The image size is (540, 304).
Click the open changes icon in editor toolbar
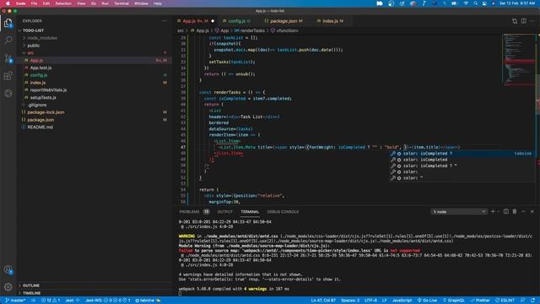tap(515, 21)
